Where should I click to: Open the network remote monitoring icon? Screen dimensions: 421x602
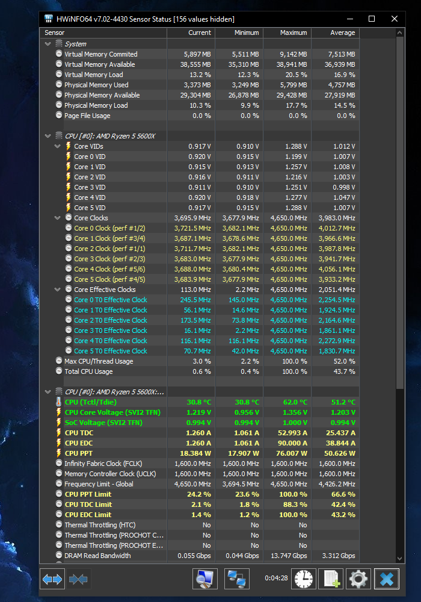click(x=236, y=579)
